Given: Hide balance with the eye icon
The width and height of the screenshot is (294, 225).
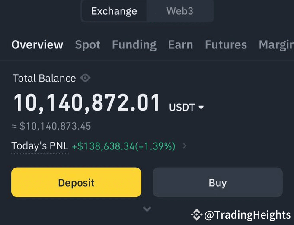Looking at the screenshot, I should coord(86,78).
